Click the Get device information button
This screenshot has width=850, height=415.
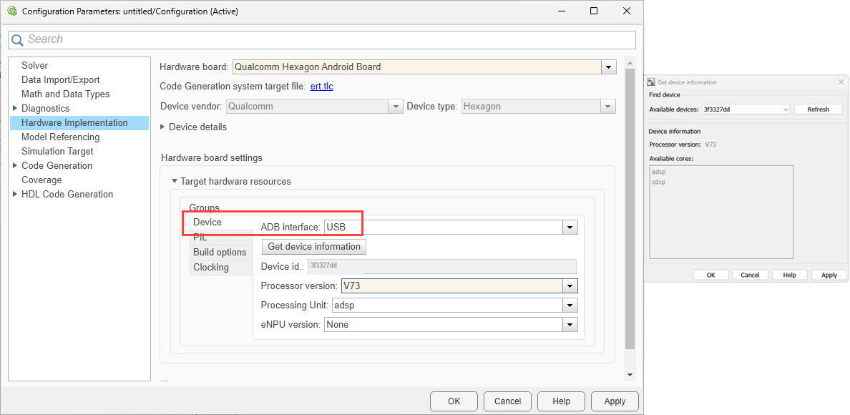click(314, 247)
